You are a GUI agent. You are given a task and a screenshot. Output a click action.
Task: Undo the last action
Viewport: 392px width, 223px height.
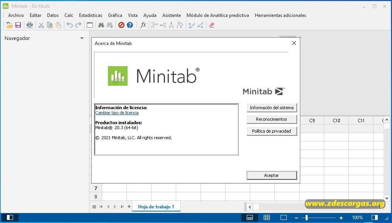pyautogui.click(x=70, y=25)
